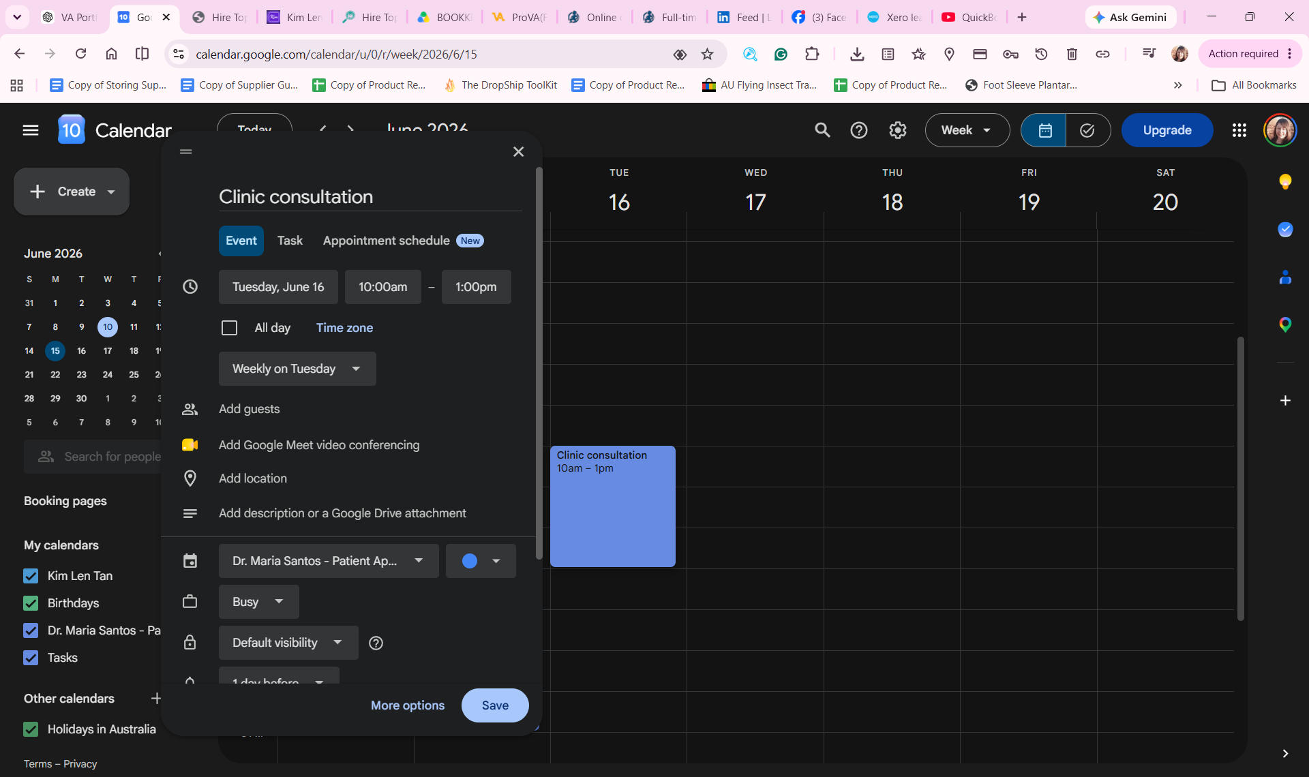1309x777 pixels.
Task: Open More options link
Action: coord(408,705)
